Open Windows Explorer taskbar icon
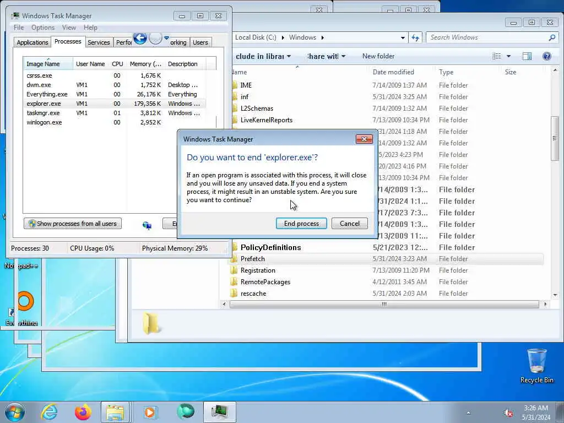Screen dimensions: 564x423 pyautogui.click(x=115, y=412)
